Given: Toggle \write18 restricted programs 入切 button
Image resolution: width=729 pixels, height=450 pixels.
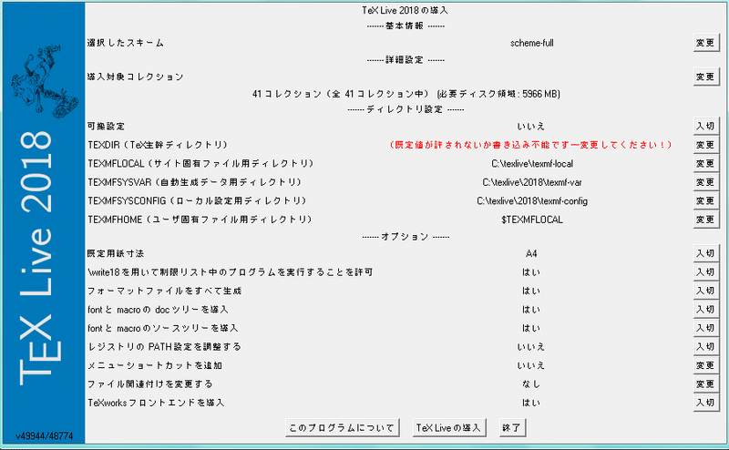Looking at the screenshot, I should 705,272.
